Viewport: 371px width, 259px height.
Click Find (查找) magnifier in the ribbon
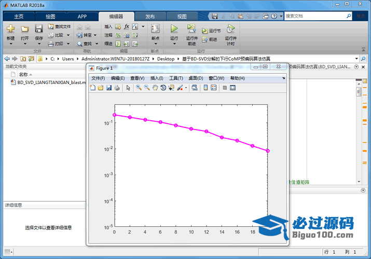(85, 44)
